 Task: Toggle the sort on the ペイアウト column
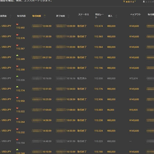click(134, 18)
